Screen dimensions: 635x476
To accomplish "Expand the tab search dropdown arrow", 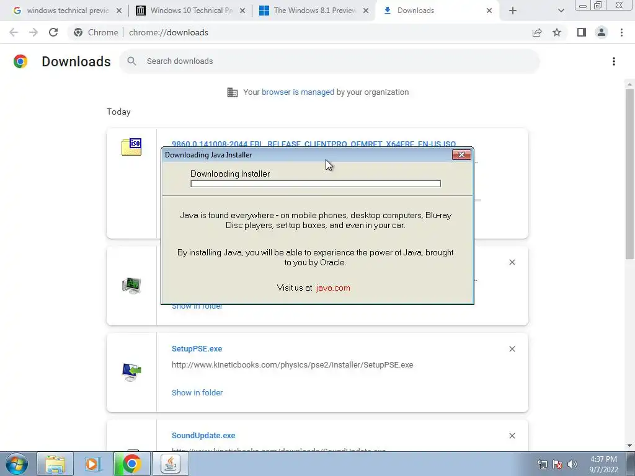I will [561, 11].
